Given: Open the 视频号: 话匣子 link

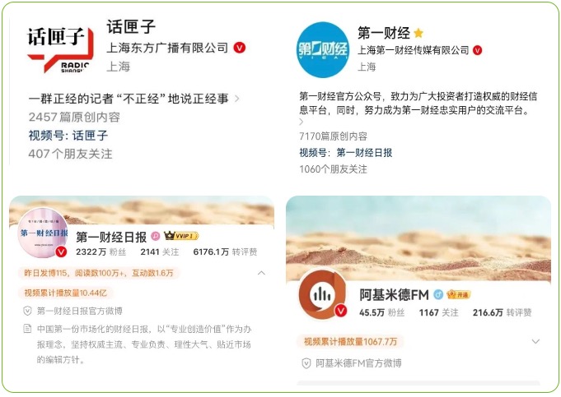Looking at the screenshot, I should click(68, 136).
